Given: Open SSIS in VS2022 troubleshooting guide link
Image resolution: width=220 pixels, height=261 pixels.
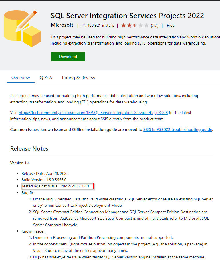Looking at the screenshot, I should pyautogui.click(x=178, y=130).
